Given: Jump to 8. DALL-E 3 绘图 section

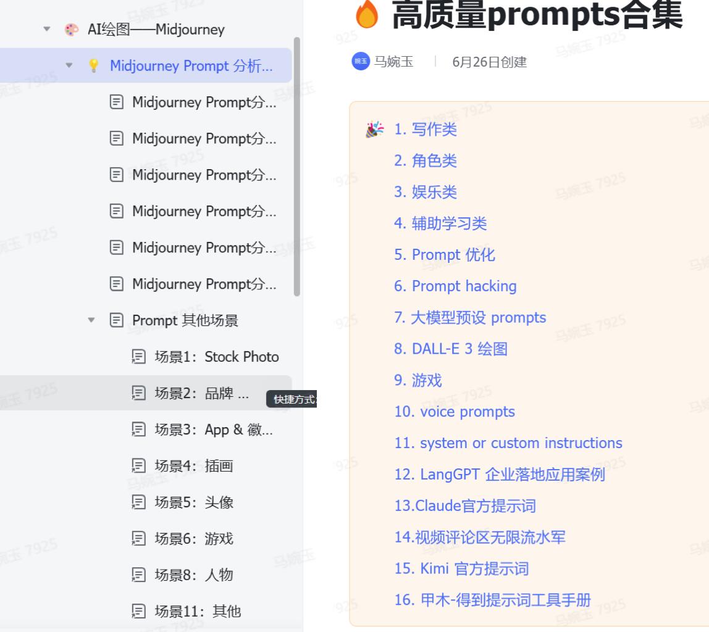Looking at the screenshot, I should pos(451,349).
